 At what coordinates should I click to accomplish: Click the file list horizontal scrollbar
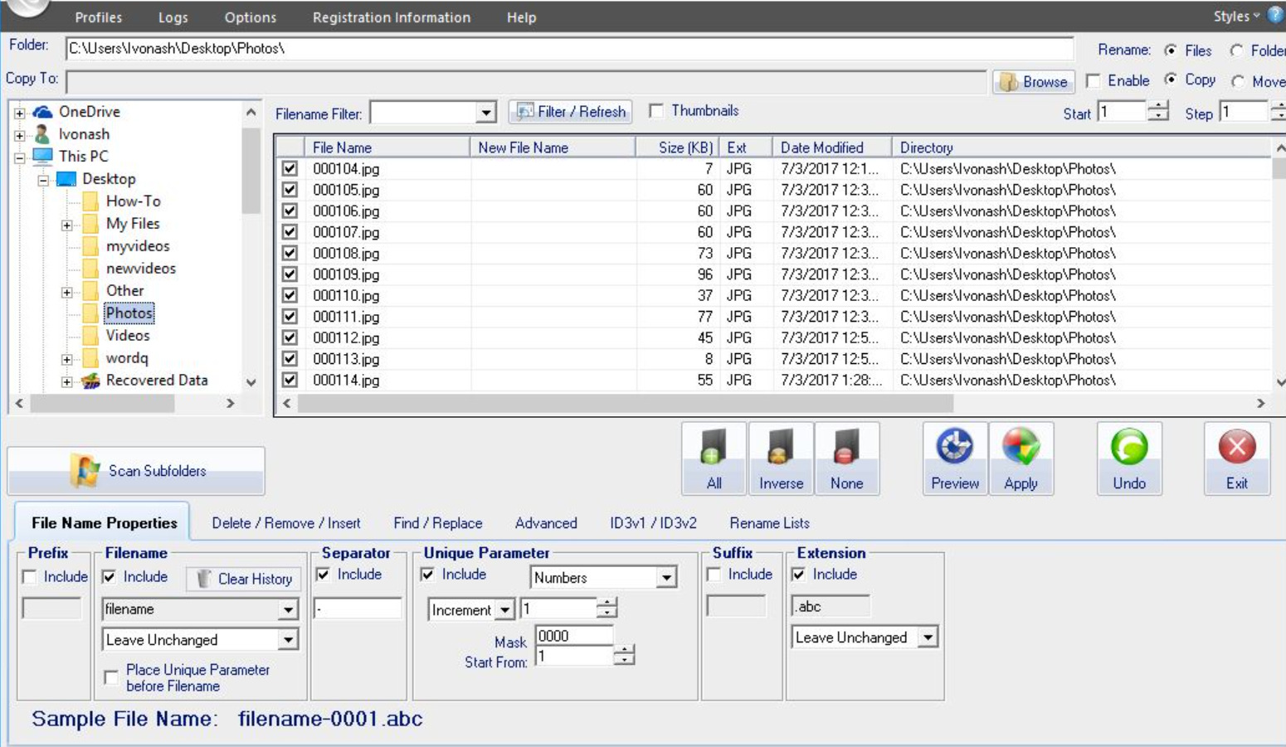click(773, 404)
